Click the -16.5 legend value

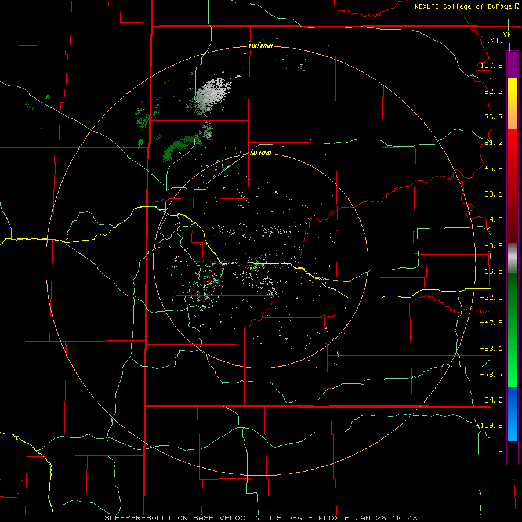(x=491, y=271)
